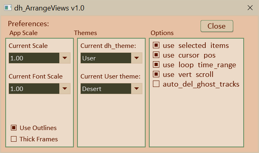
Task: Expand the Current User theme dropdown arrow
Action: 137,89
